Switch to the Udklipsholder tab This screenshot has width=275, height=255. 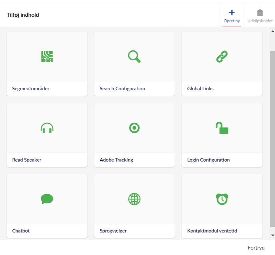pyautogui.click(x=260, y=16)
